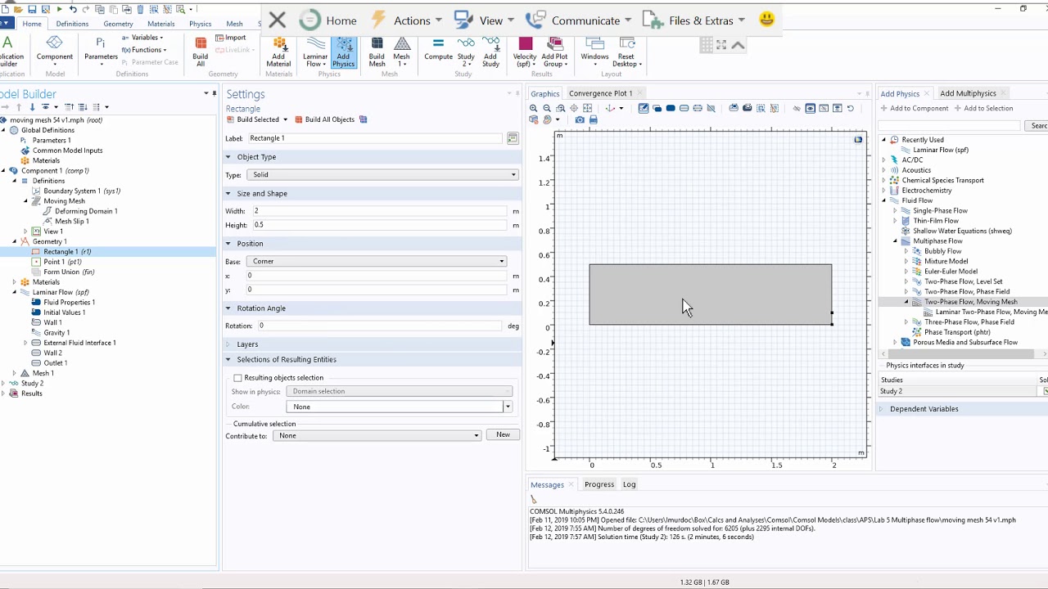This screenshot has width=1048, height=589.
Task: Select External Fluid Interface 1 tree node
Action: coord(79,343)
